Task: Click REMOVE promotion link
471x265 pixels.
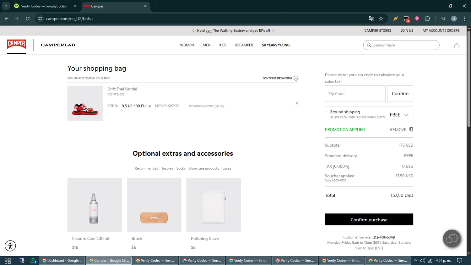Action: 398,129
